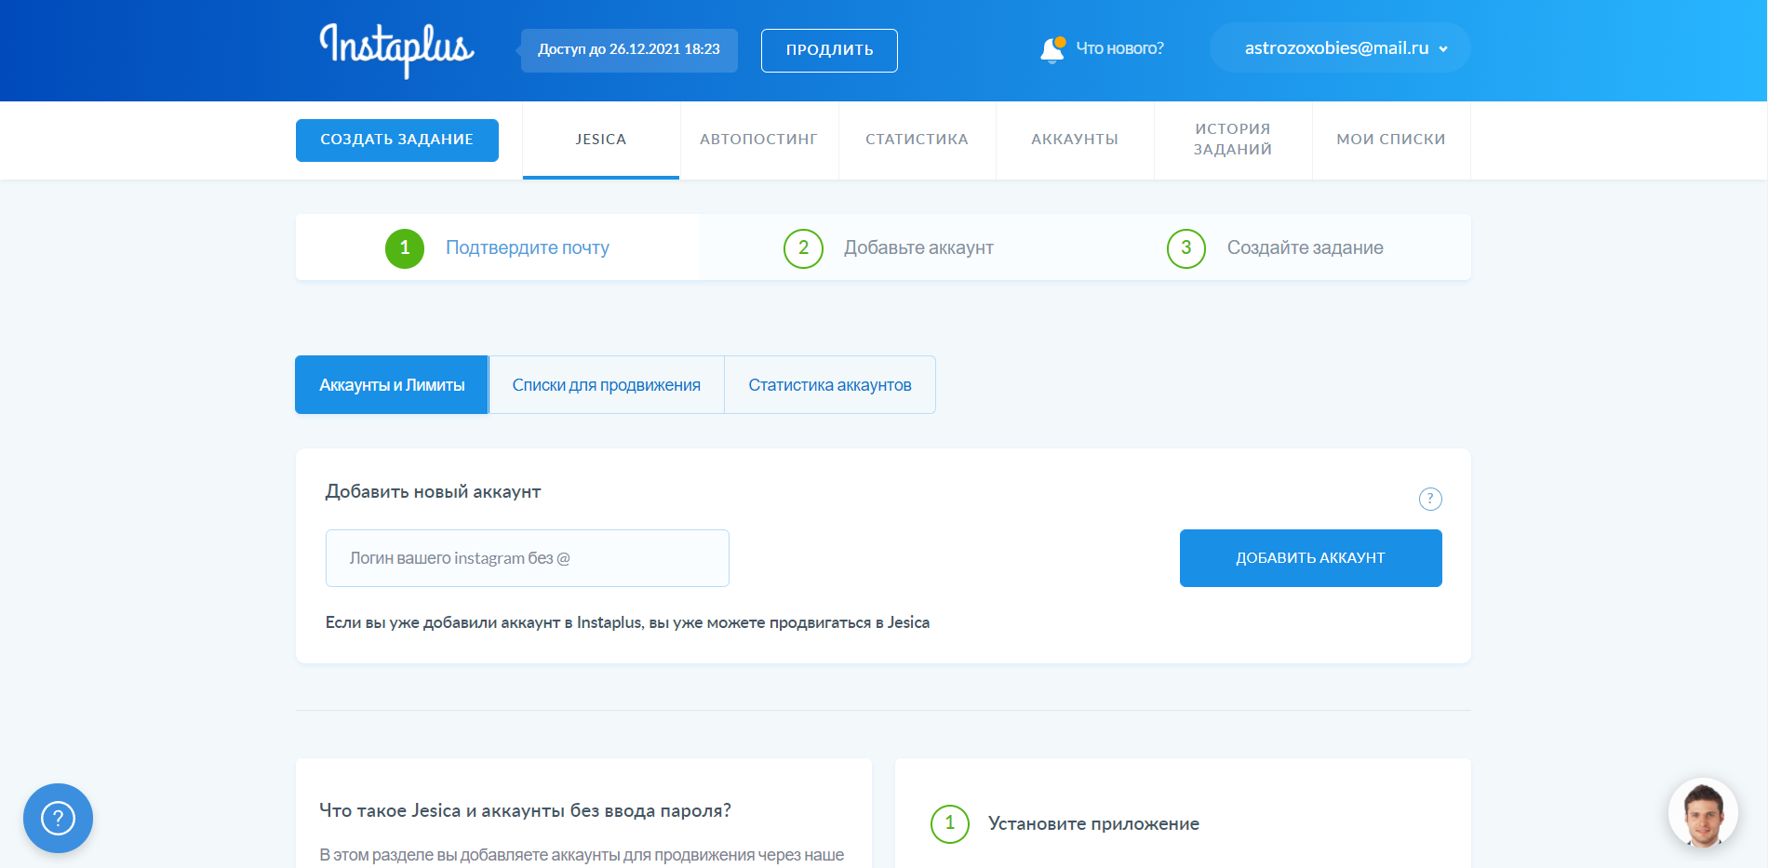The image size is (1768, 868).
Task: Open the blue help chat bubble
Action: tap(58, 818)
